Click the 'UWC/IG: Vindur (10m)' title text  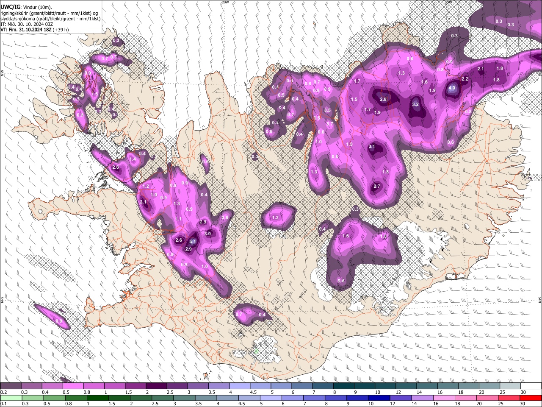click(26, 7)
